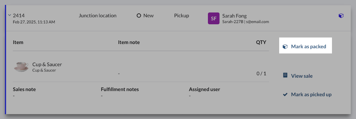Click the Assigned user field

(204, 92)
